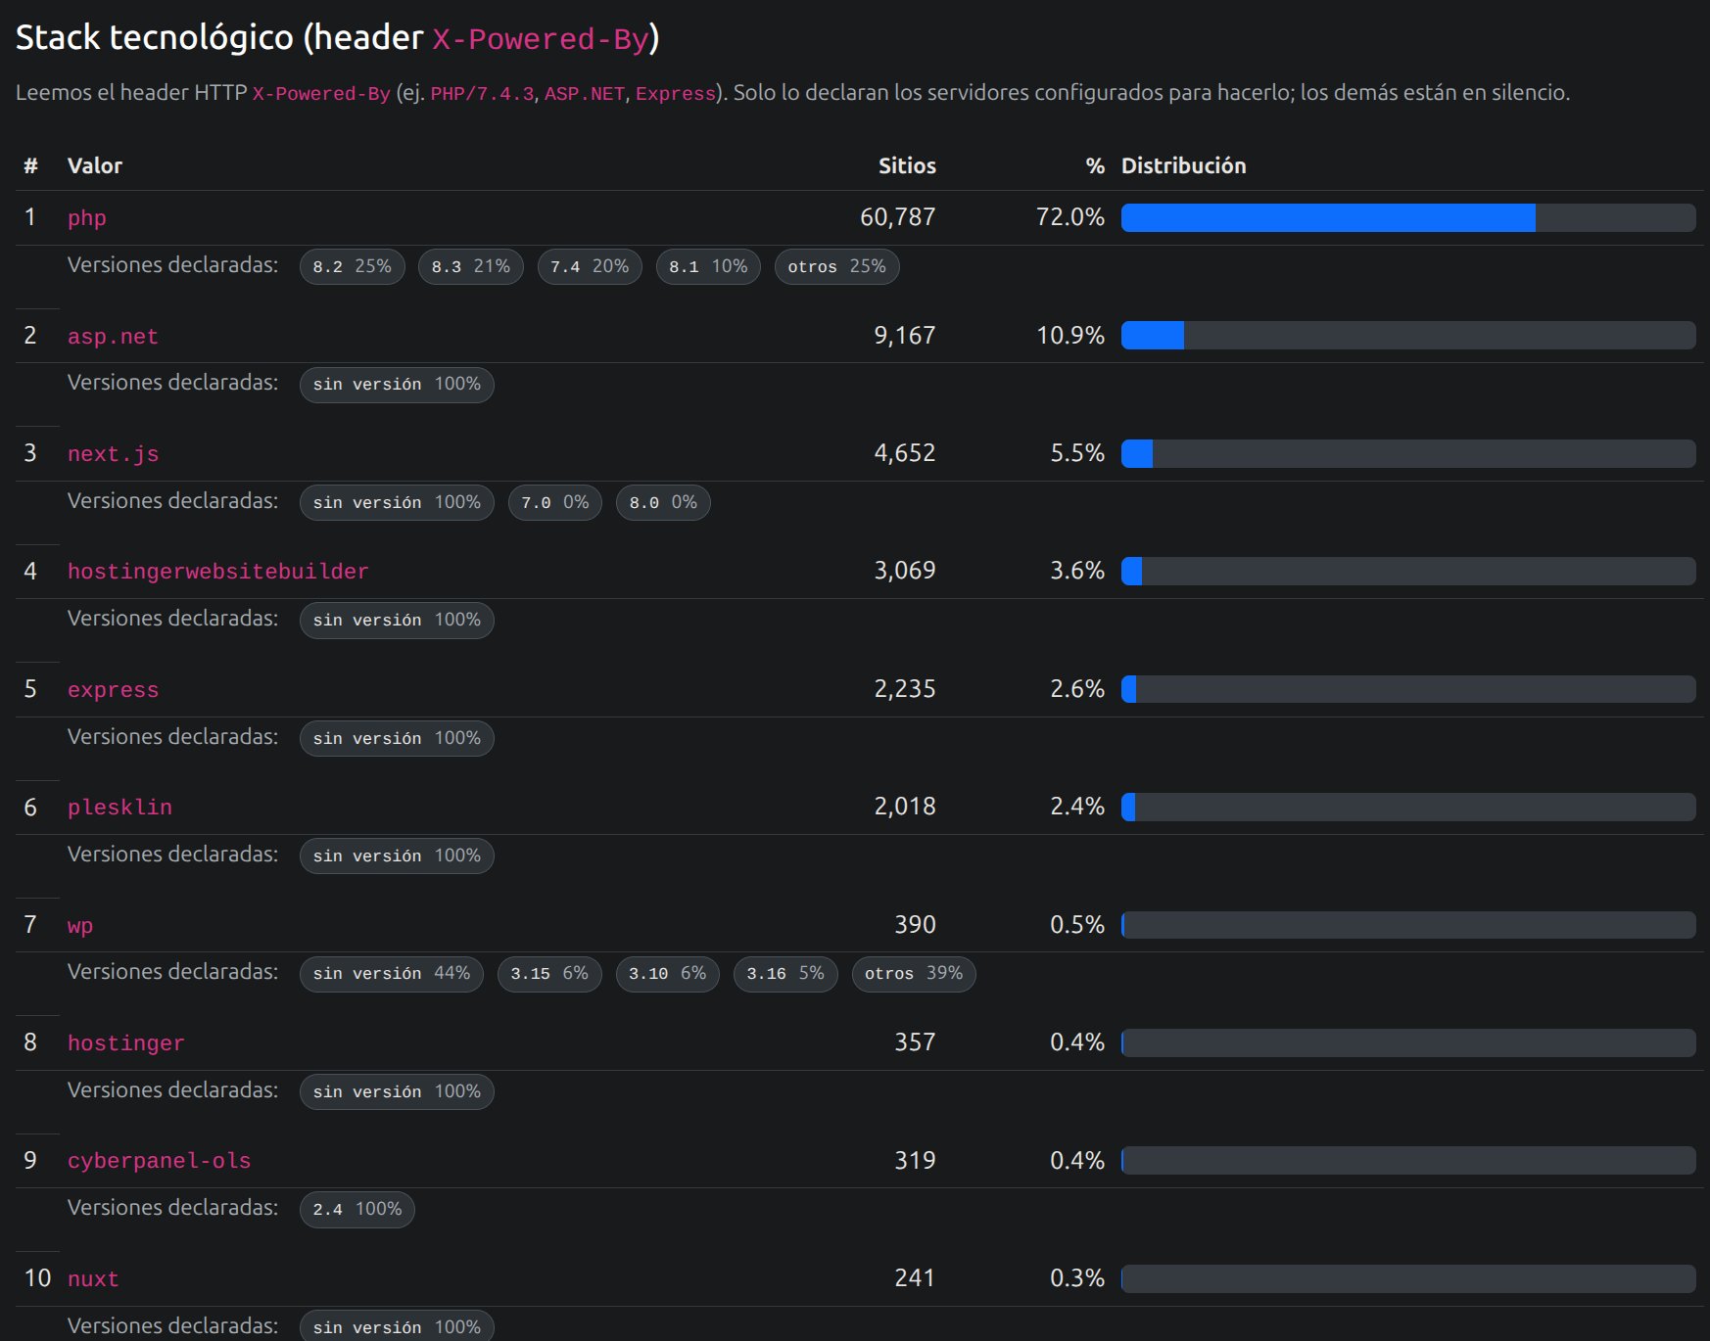Click asp.net distribution bar at 10.9%
The width and height of the screenshot is (1710, 1341).
(1408, 336)
